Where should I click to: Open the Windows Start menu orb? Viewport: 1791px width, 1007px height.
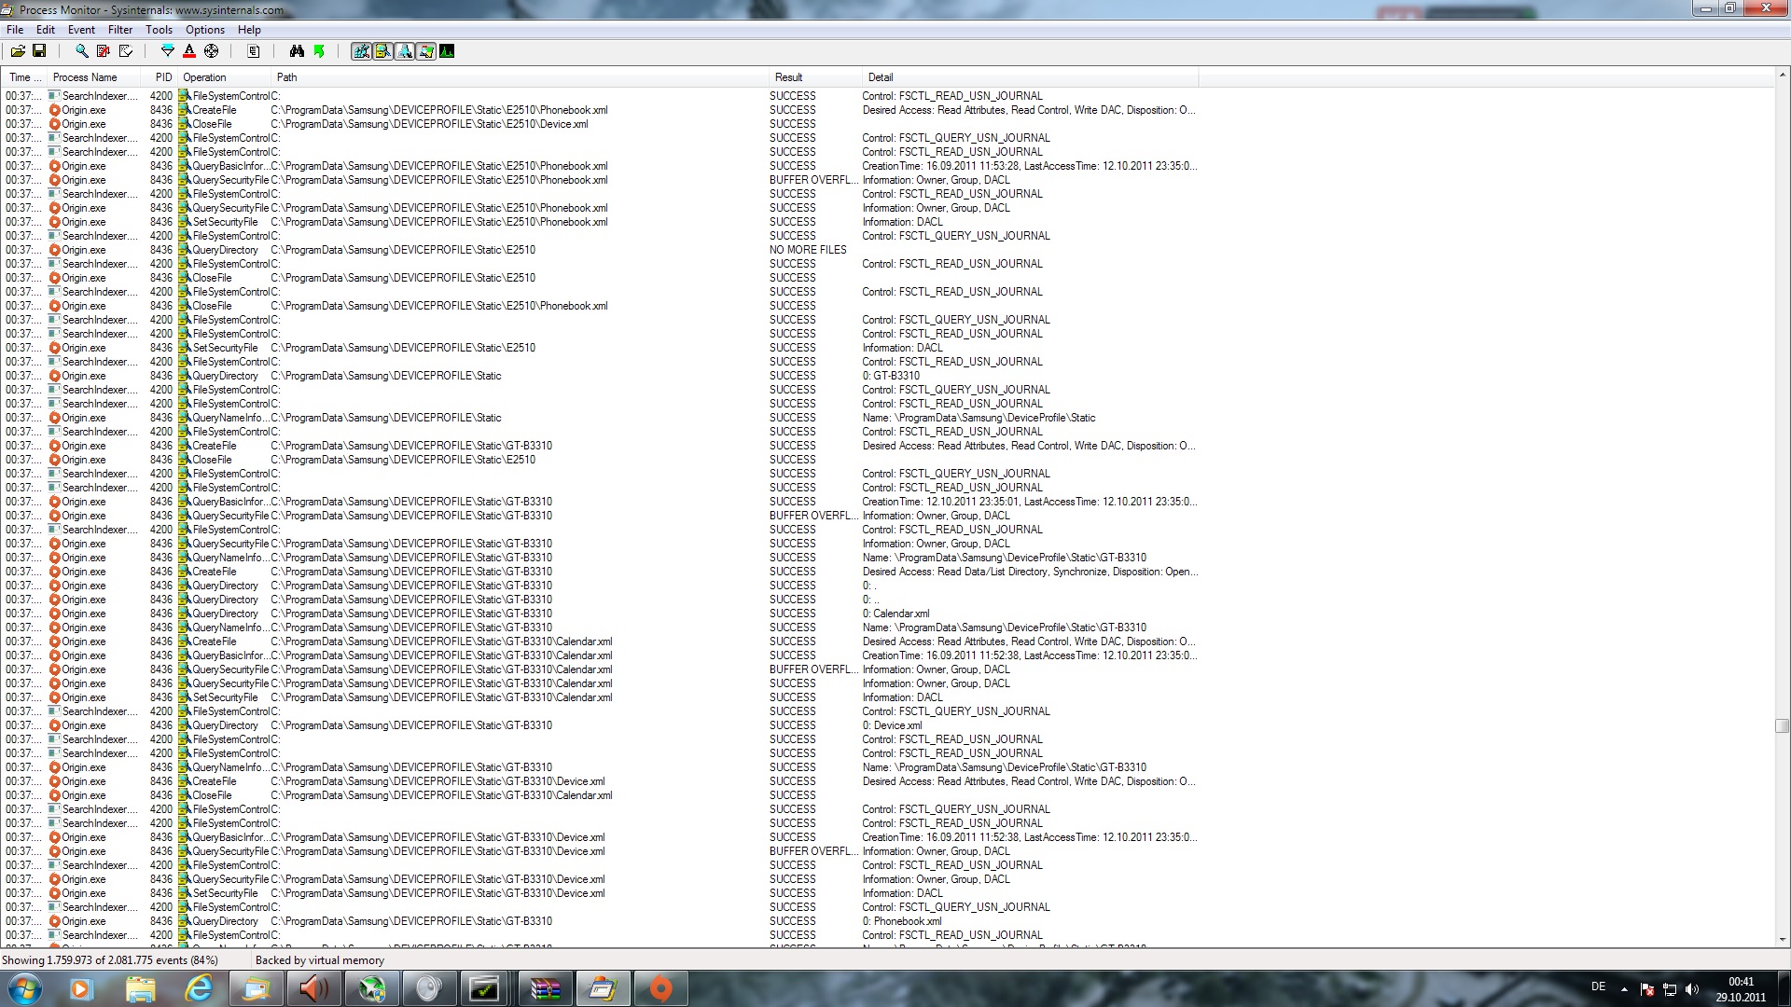click(x=25, y=988)
